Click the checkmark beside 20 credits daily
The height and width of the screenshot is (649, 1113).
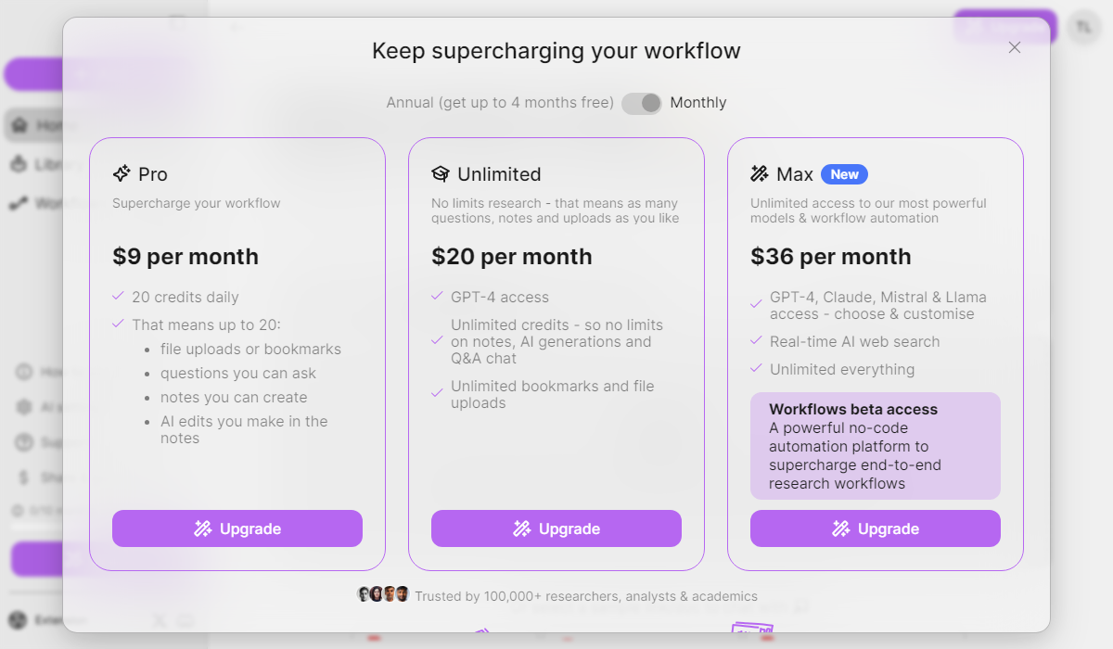click(118, 297)
